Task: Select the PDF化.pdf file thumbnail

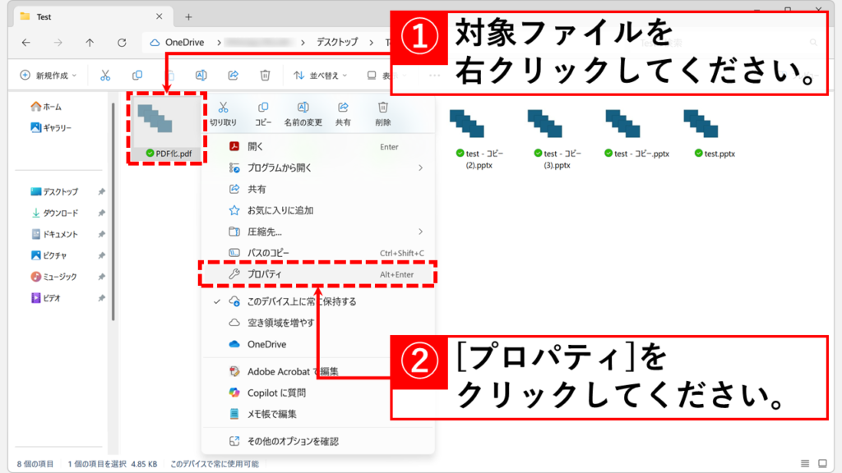Action: 168,128
